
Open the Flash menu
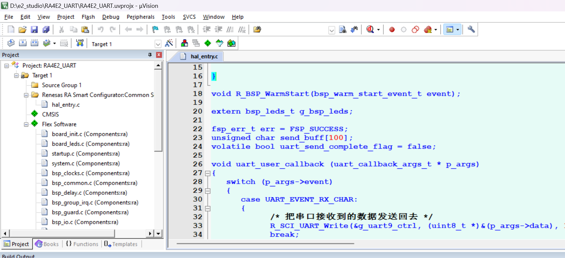88,17
